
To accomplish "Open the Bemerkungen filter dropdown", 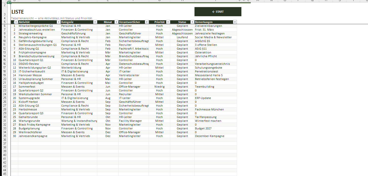I will click(235, 22).
